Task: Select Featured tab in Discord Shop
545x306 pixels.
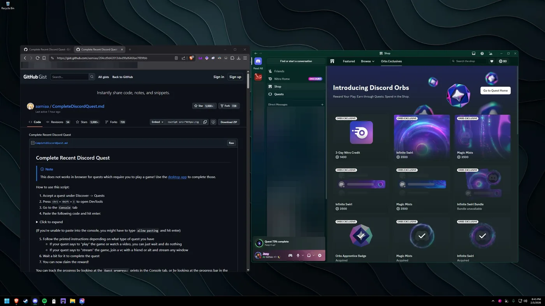Action: (349, 61)
